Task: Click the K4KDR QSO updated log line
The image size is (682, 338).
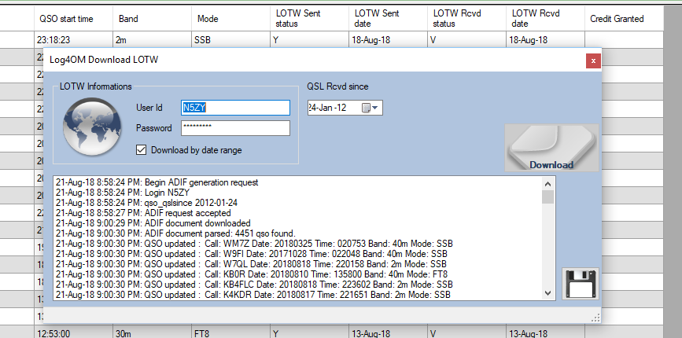Action: (x=253, y=295)
